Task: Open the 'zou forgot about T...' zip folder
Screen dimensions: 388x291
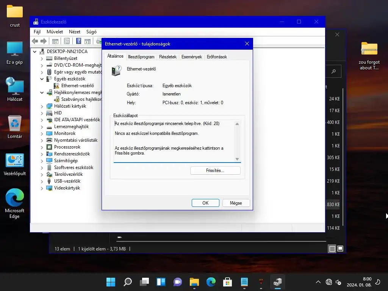Action: [369, 56]
